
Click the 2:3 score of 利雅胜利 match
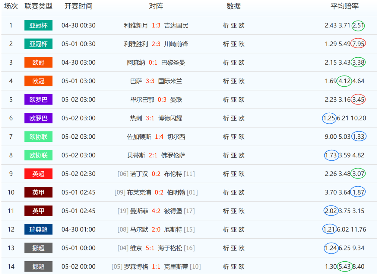click(x=156, y=44)
